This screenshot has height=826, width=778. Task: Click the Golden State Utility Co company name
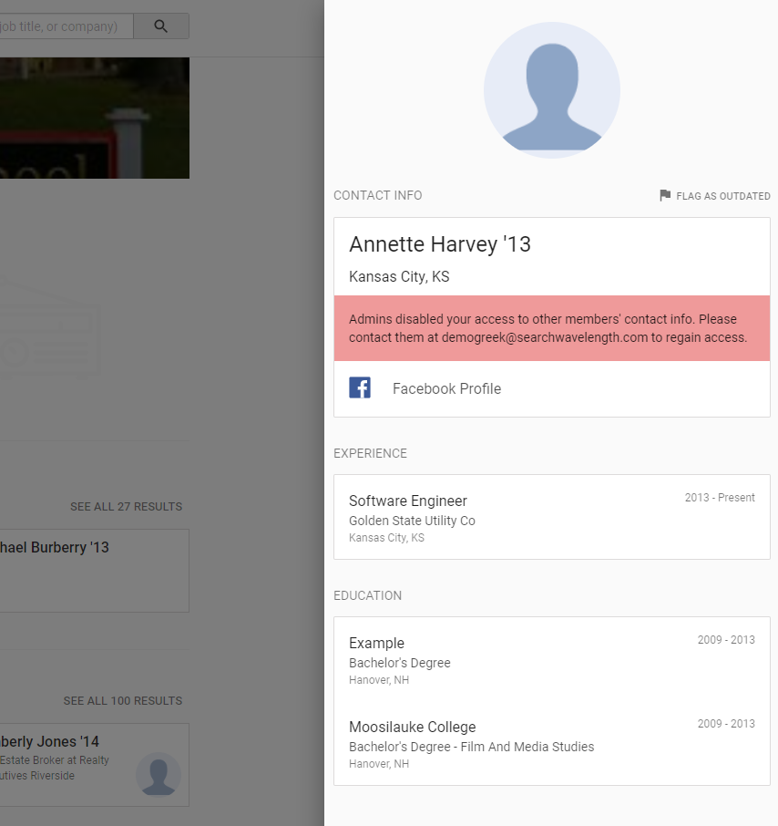pos(412,521)
